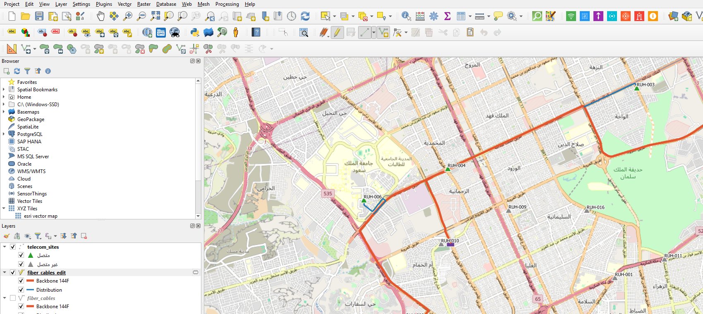Enable the fiber_cables layer checkbox
The height and width of the screenshot is (314, 703).
pos(13,298)
